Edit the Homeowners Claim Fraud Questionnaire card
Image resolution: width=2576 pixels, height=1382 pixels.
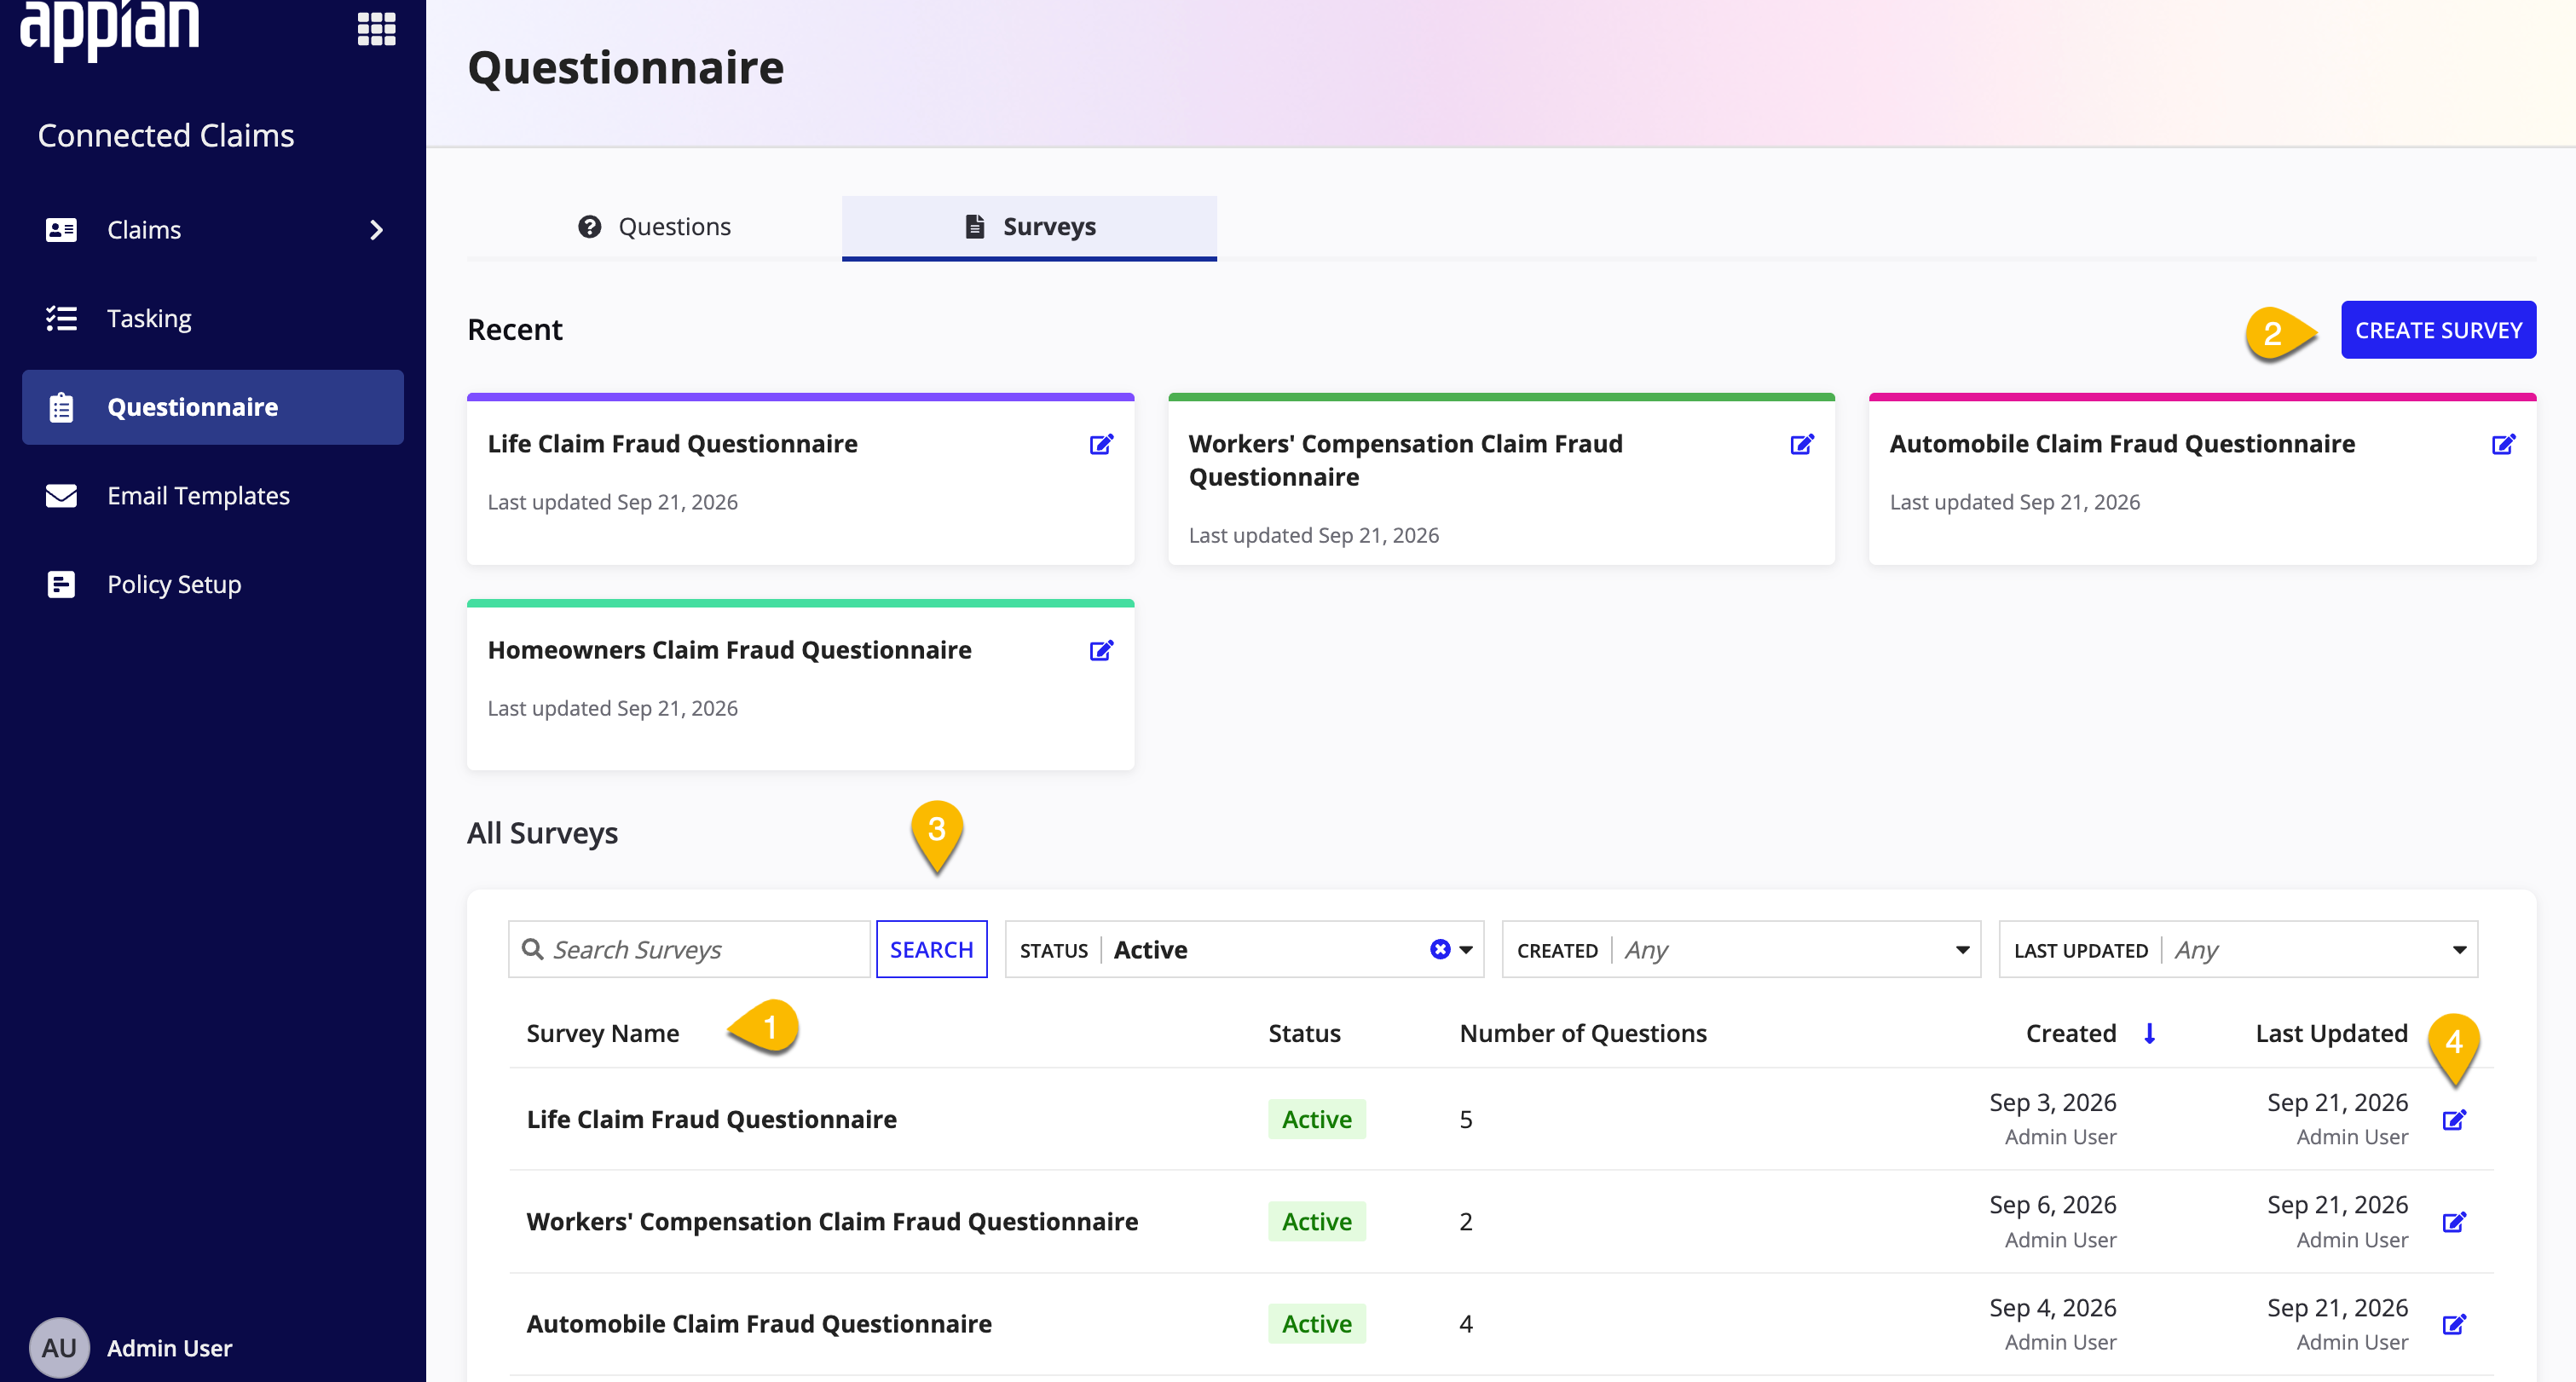point(1101,651)
